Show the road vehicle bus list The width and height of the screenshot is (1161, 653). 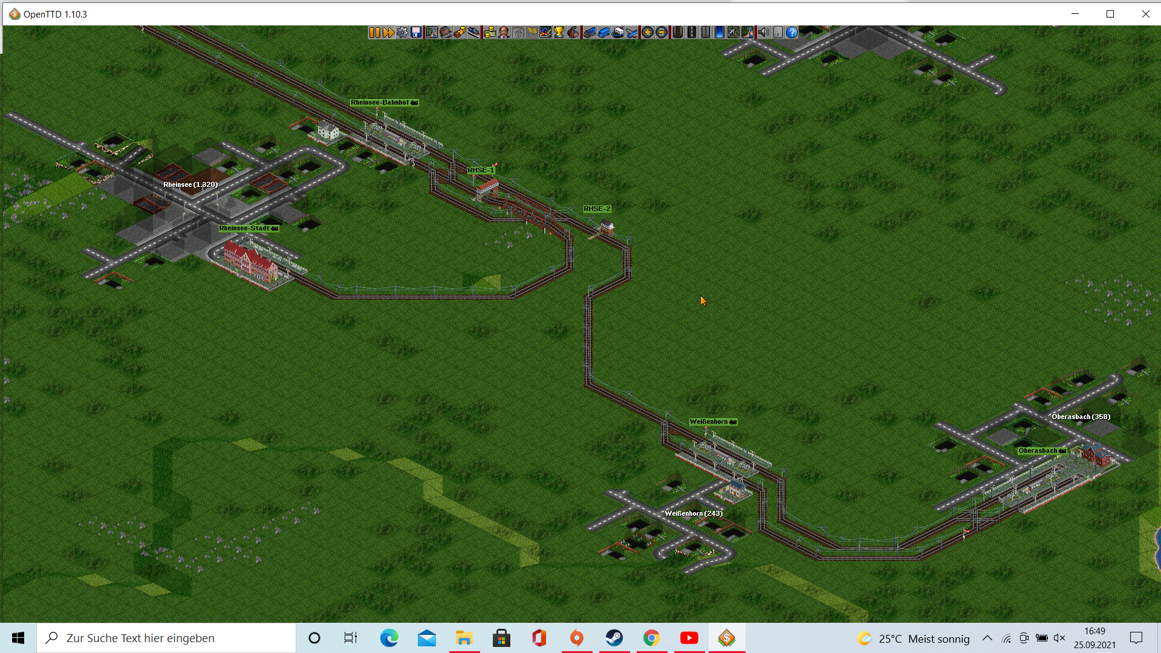pos(603,33)
